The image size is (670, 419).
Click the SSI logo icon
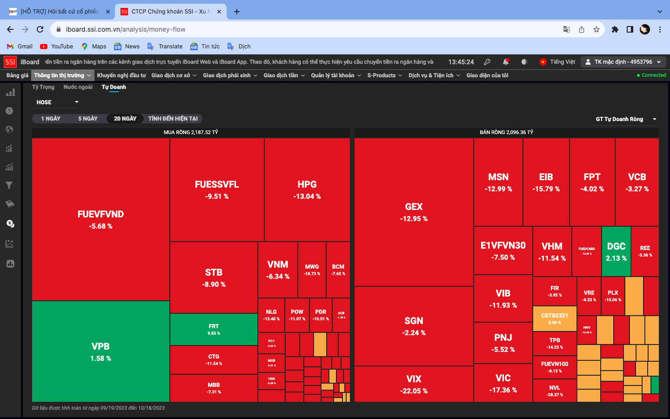10,62
